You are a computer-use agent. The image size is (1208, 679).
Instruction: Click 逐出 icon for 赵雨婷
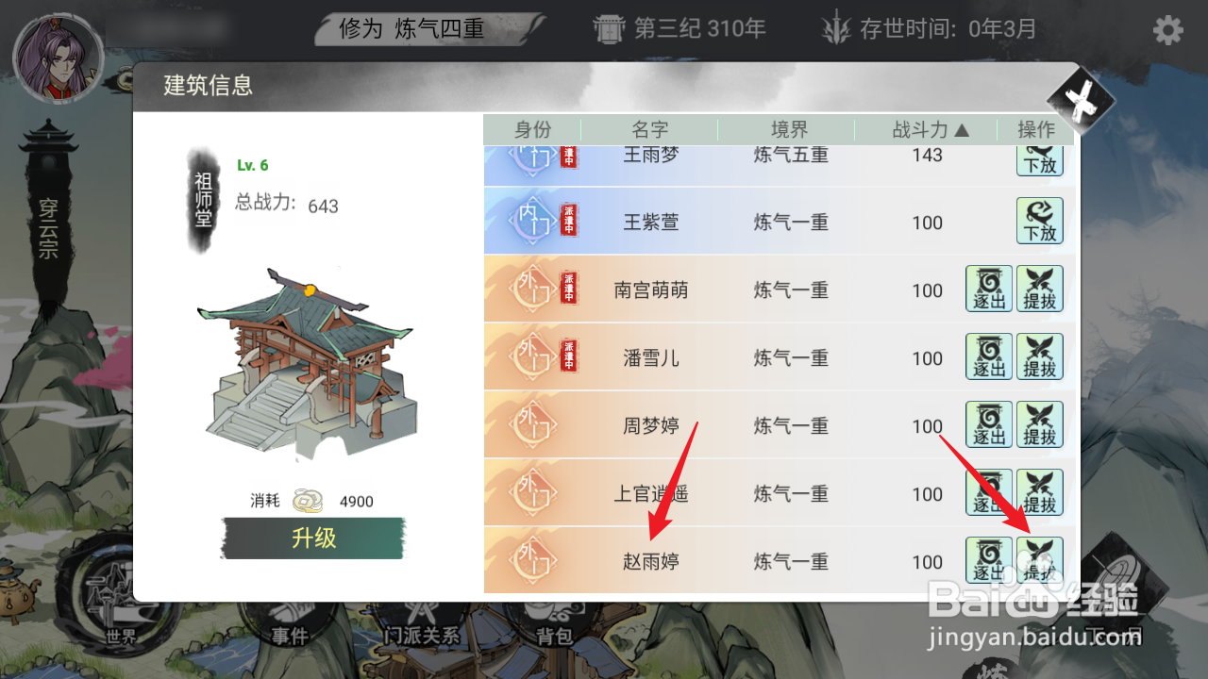point(989,560)
